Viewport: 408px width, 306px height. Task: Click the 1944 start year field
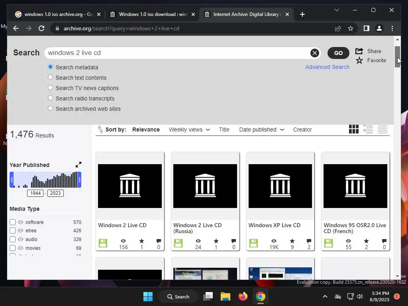(35, 193)
